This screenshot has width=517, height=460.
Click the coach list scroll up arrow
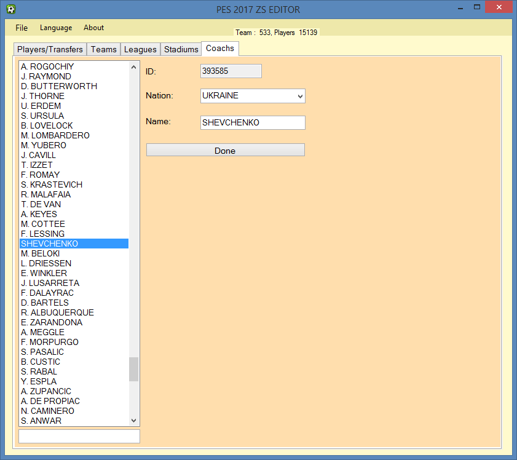pos(133,67)
